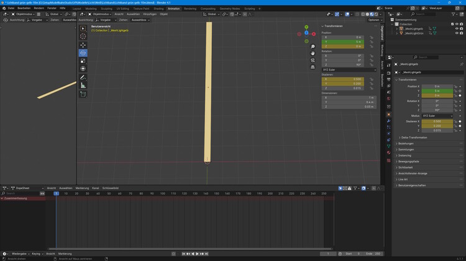
Task: Open the Optionen button in viewport
Action: tap(375, 20)
